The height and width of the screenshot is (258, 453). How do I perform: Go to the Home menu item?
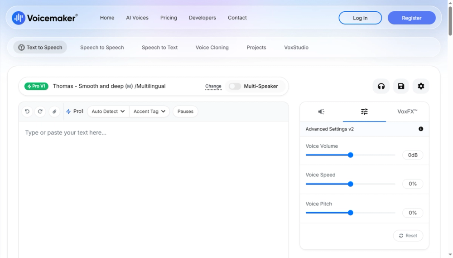tap(107, 18)
